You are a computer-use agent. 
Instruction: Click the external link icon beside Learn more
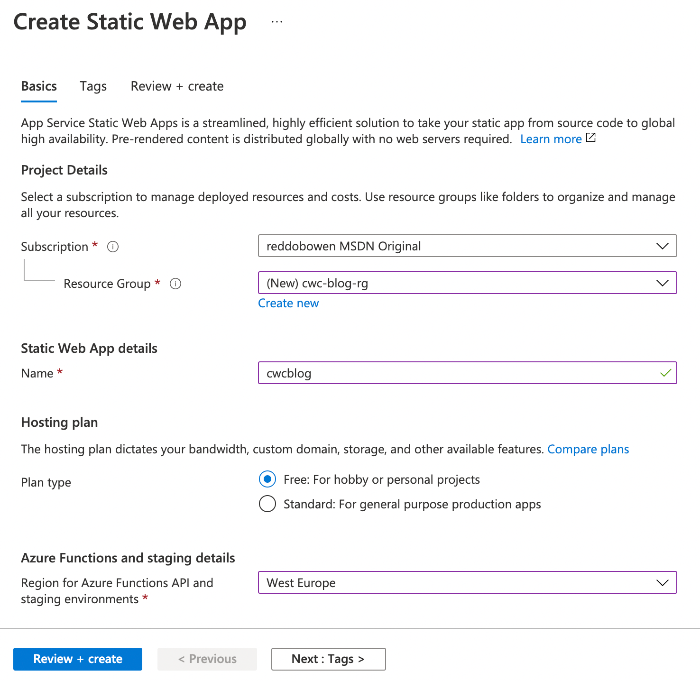591,138
